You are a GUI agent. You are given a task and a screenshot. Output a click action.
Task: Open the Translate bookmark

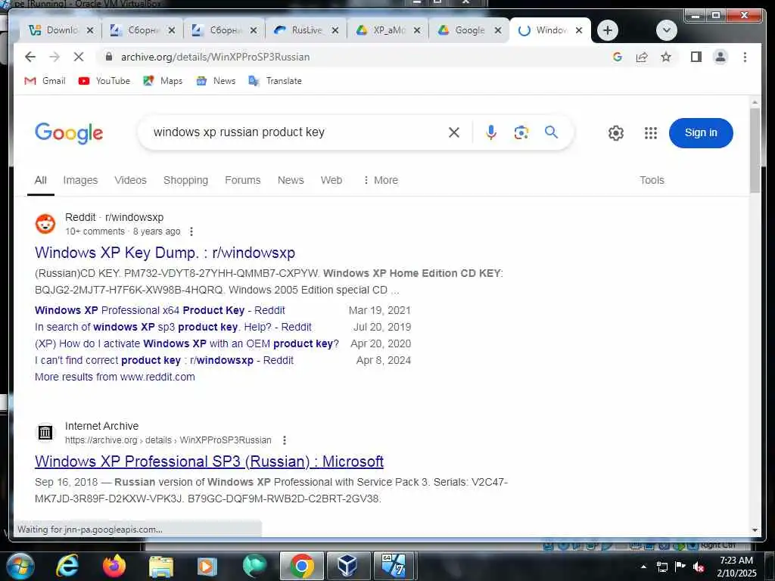tap(275, 80)
